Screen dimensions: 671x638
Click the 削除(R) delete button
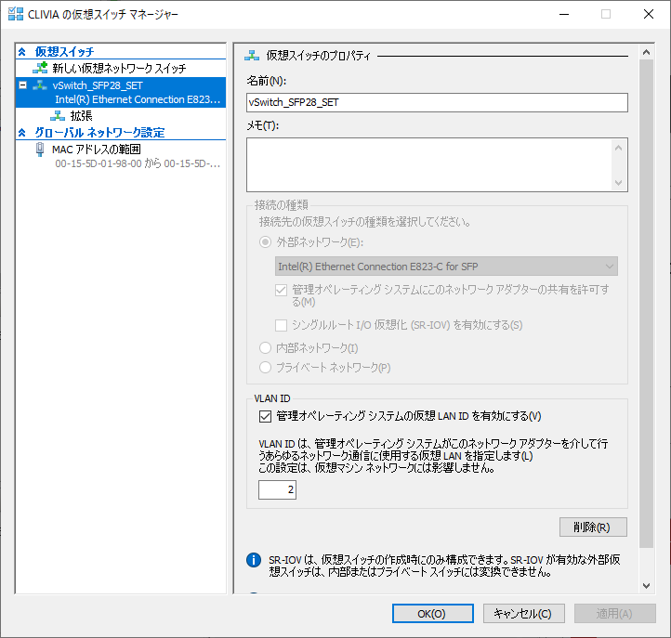pyautogui.click(x=593, y=527)
